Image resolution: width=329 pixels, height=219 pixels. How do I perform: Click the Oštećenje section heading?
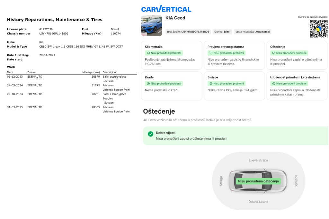pyautogui.click(x=159, y=111)
